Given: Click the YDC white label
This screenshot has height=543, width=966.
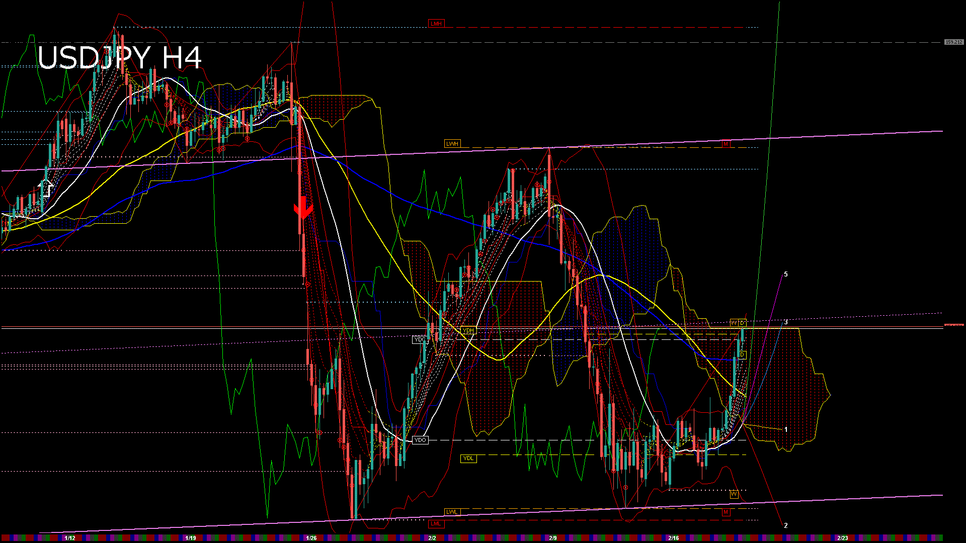Looking at the screenshot, I should tap(419, 340).
